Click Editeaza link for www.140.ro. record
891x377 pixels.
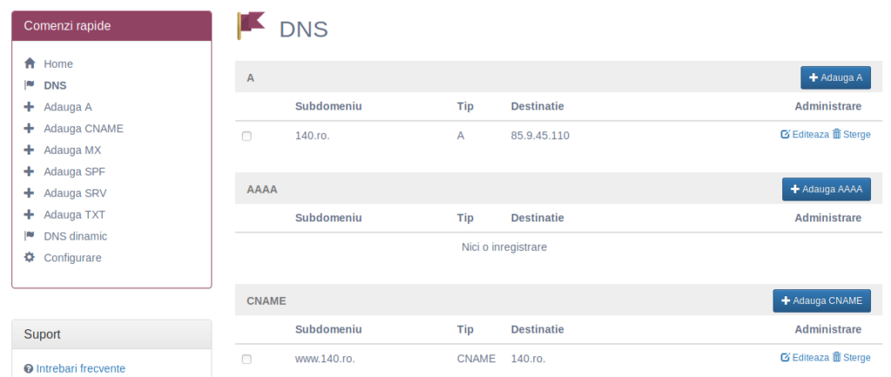[805, 358]
